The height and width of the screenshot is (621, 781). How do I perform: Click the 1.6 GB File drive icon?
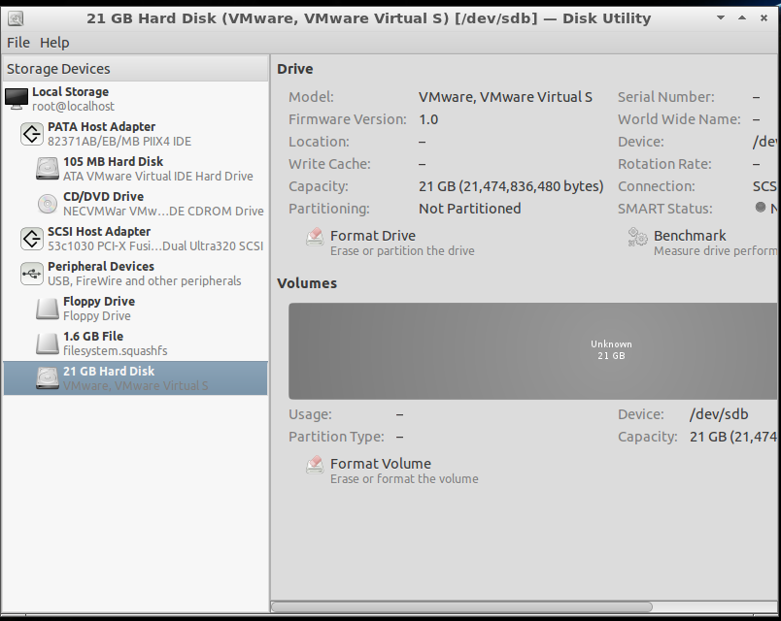tap(48, 343)
